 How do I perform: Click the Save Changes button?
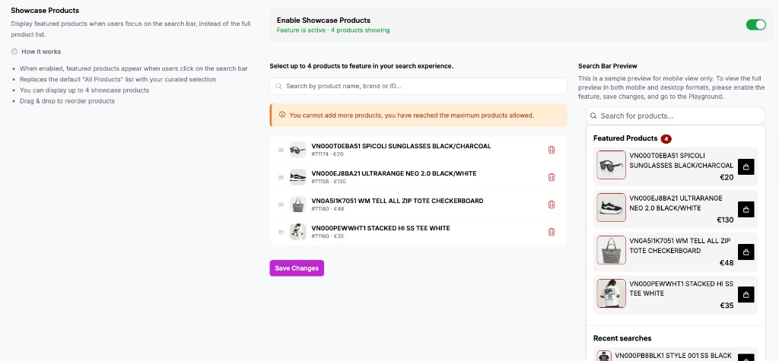[x=297, y=268]
